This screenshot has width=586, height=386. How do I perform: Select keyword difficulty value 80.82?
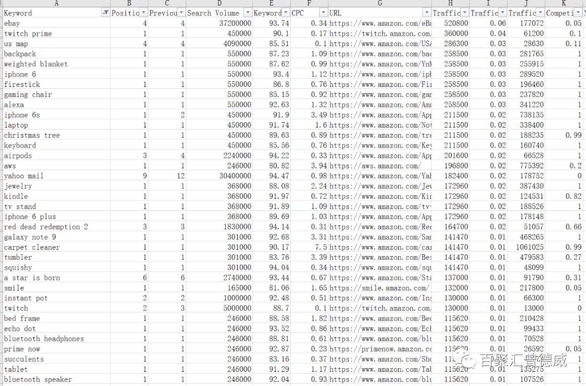pos(272,166)
